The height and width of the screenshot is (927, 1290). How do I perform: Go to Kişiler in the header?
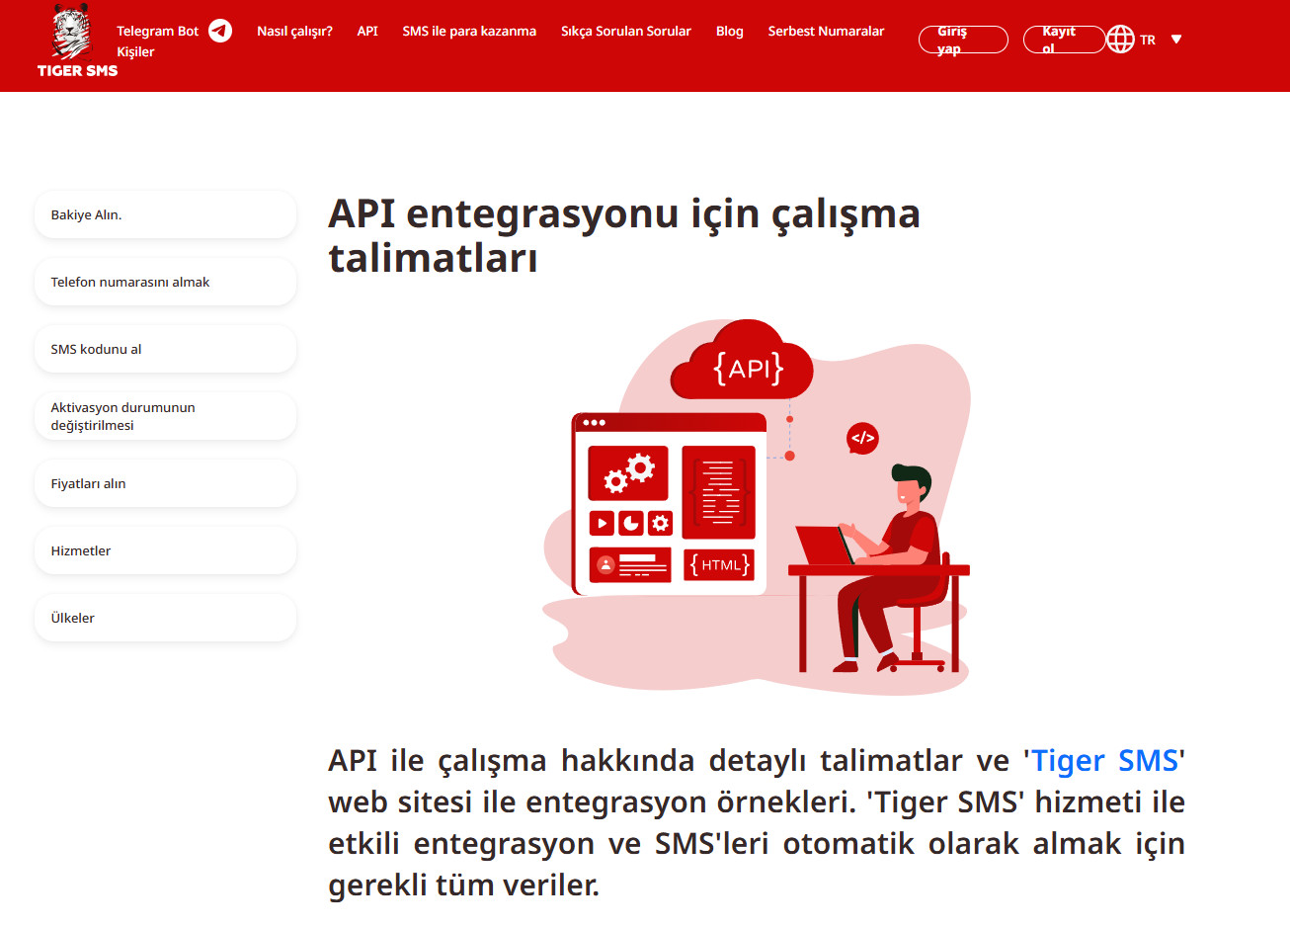tap(135, 51)
